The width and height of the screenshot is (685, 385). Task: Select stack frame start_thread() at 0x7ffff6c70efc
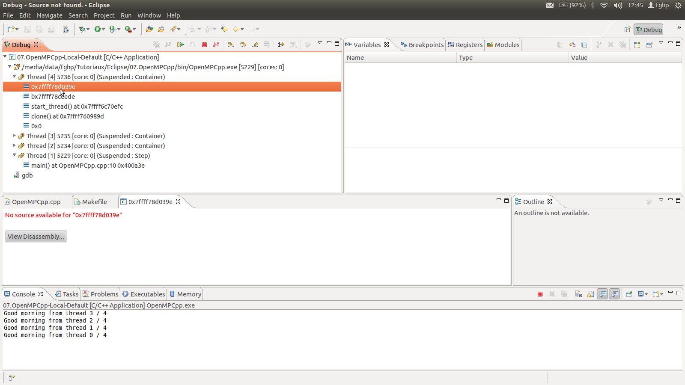[77, 106]
